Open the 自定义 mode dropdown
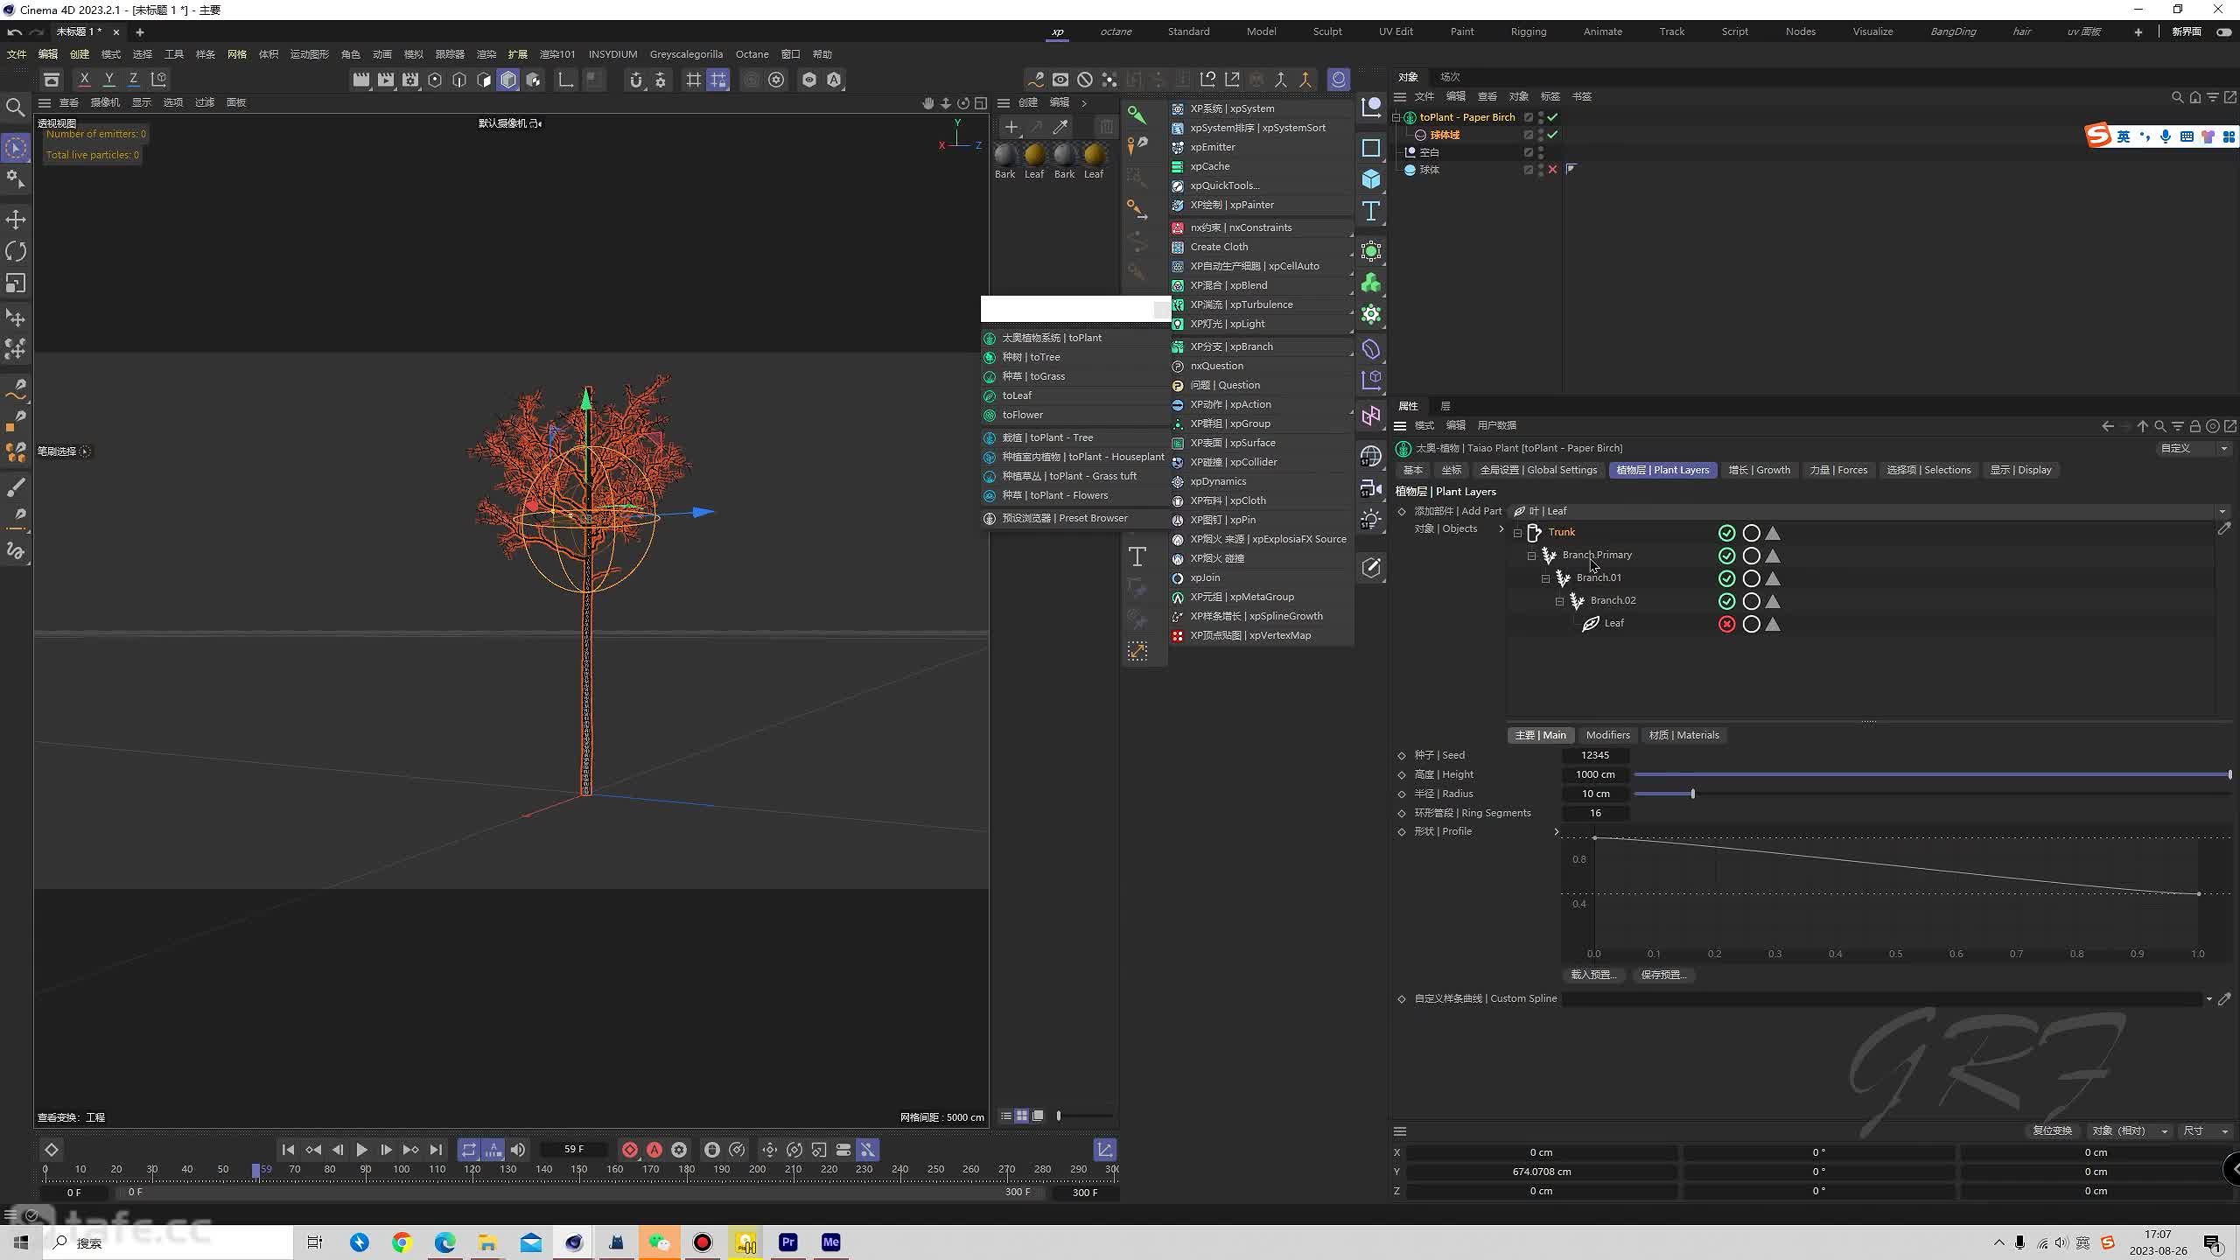This screenshot has height=1260, width=2240. (2194, 448)
